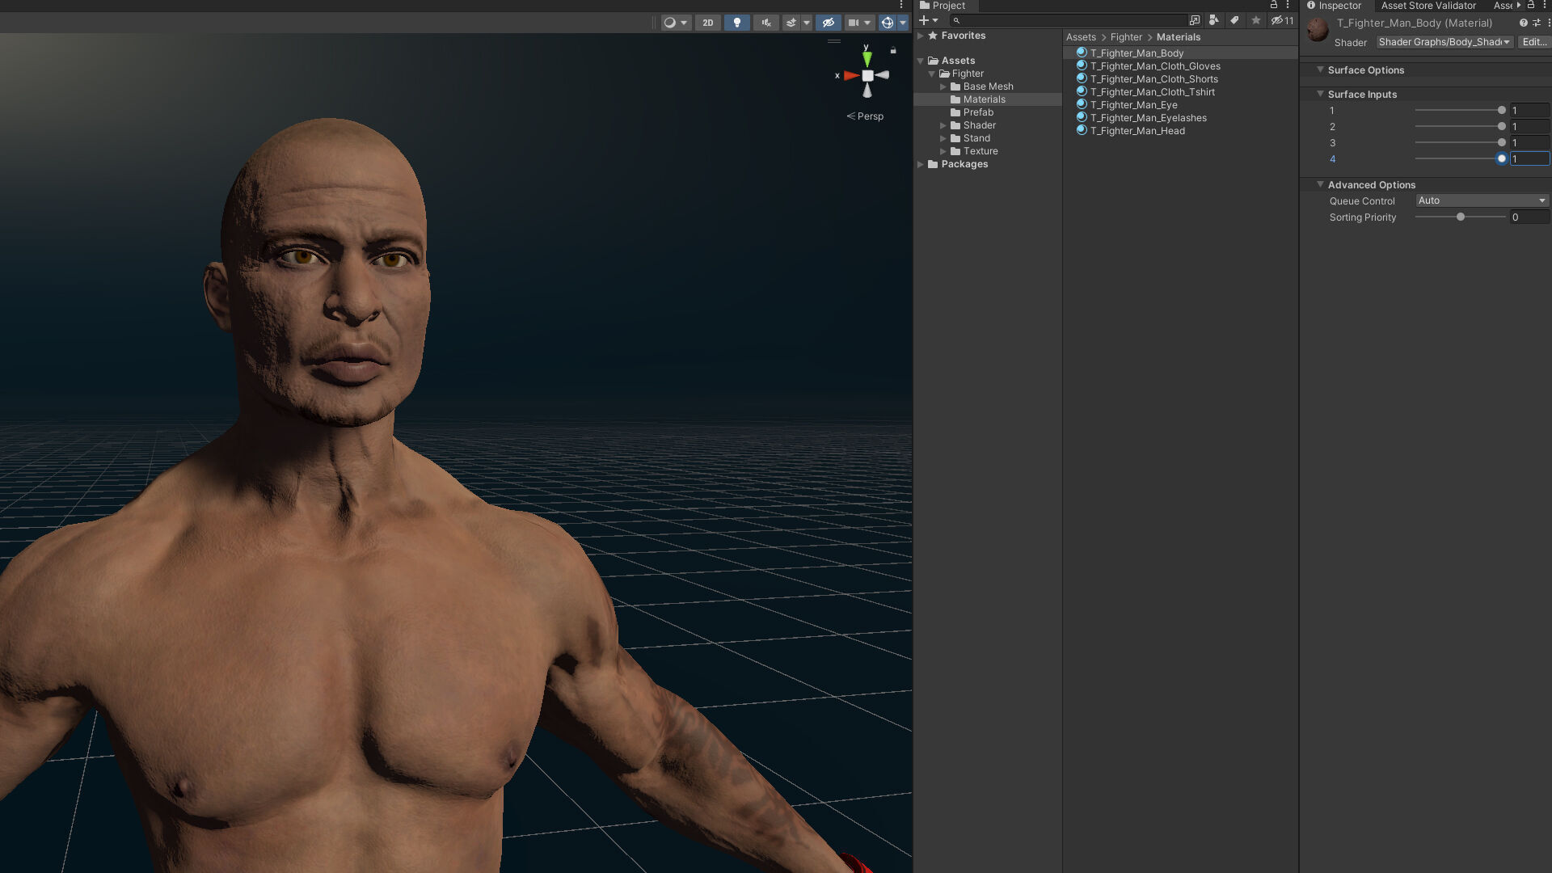Expand the Base Mesh folder
Viewport: 1552px width, 873px height.
point(943,86)
